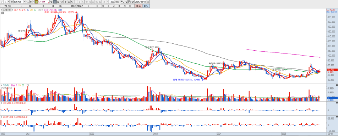Image resolution: width=338 pixels, height=136 pixels.
Task: Open the chart settings gear icon
Action: [133, 2]
